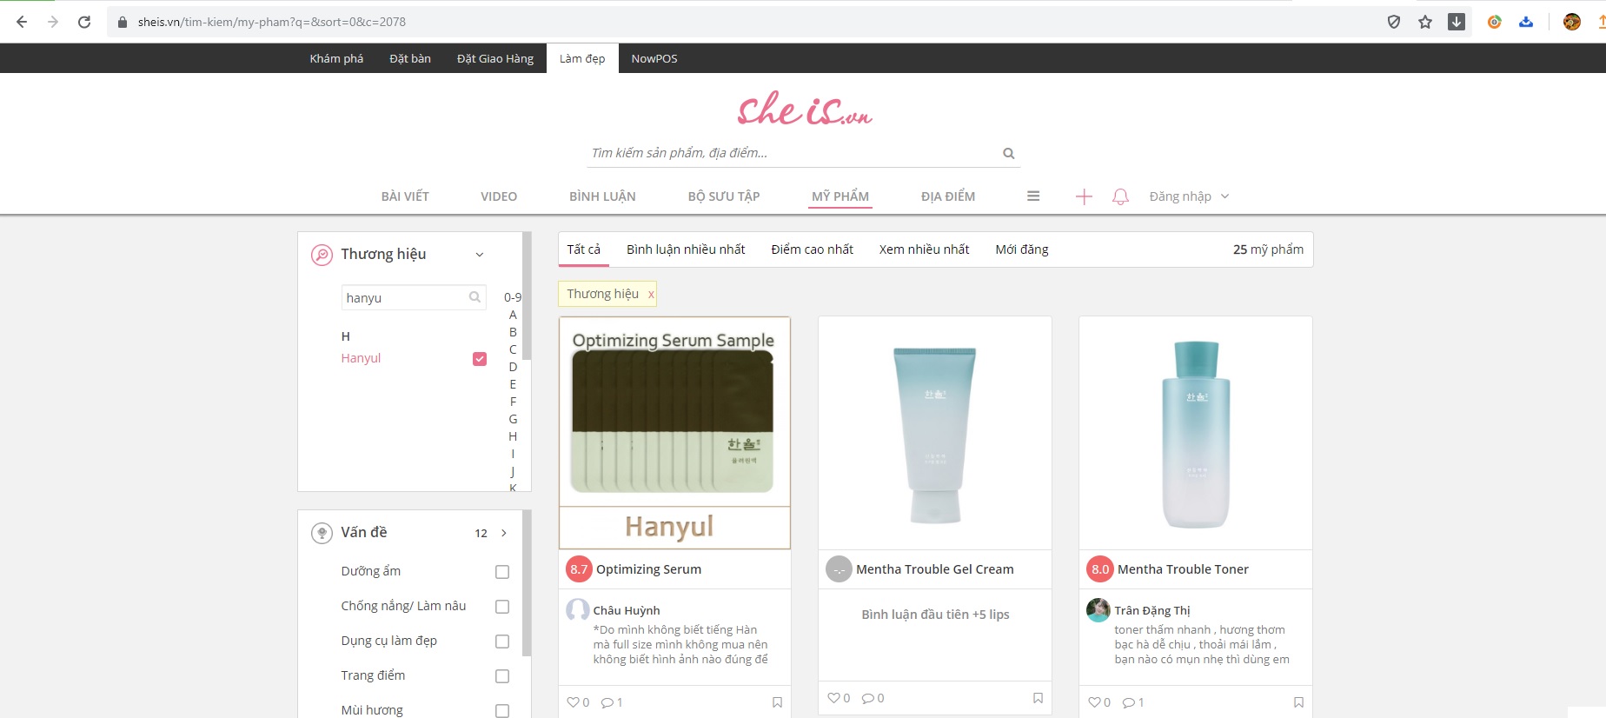Collapse the Thương hiệu panel chevron
1606x718 pixels.
(480, 255)
